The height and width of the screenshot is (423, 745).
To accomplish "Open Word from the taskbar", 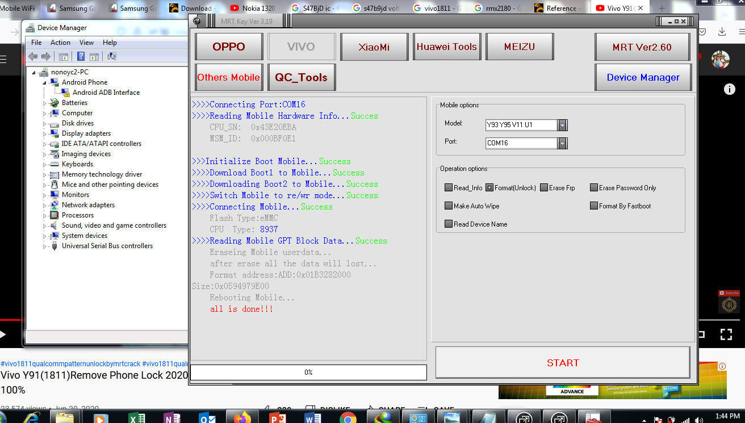I will tap(313, 417).
